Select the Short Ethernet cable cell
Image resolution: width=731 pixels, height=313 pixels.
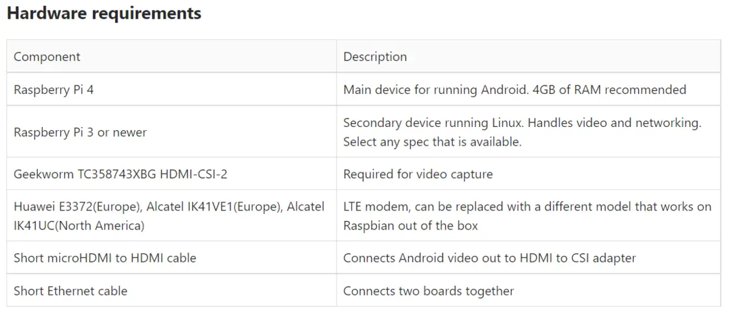point(70,291)
